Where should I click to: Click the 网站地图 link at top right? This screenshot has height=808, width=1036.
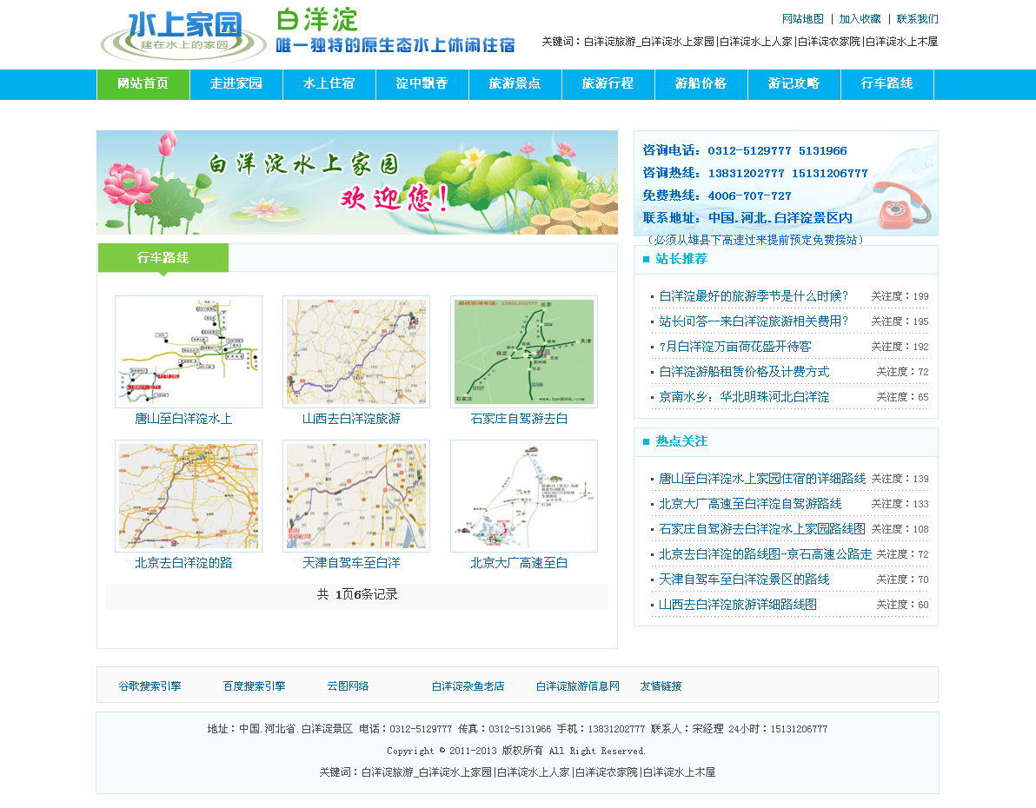803,19
